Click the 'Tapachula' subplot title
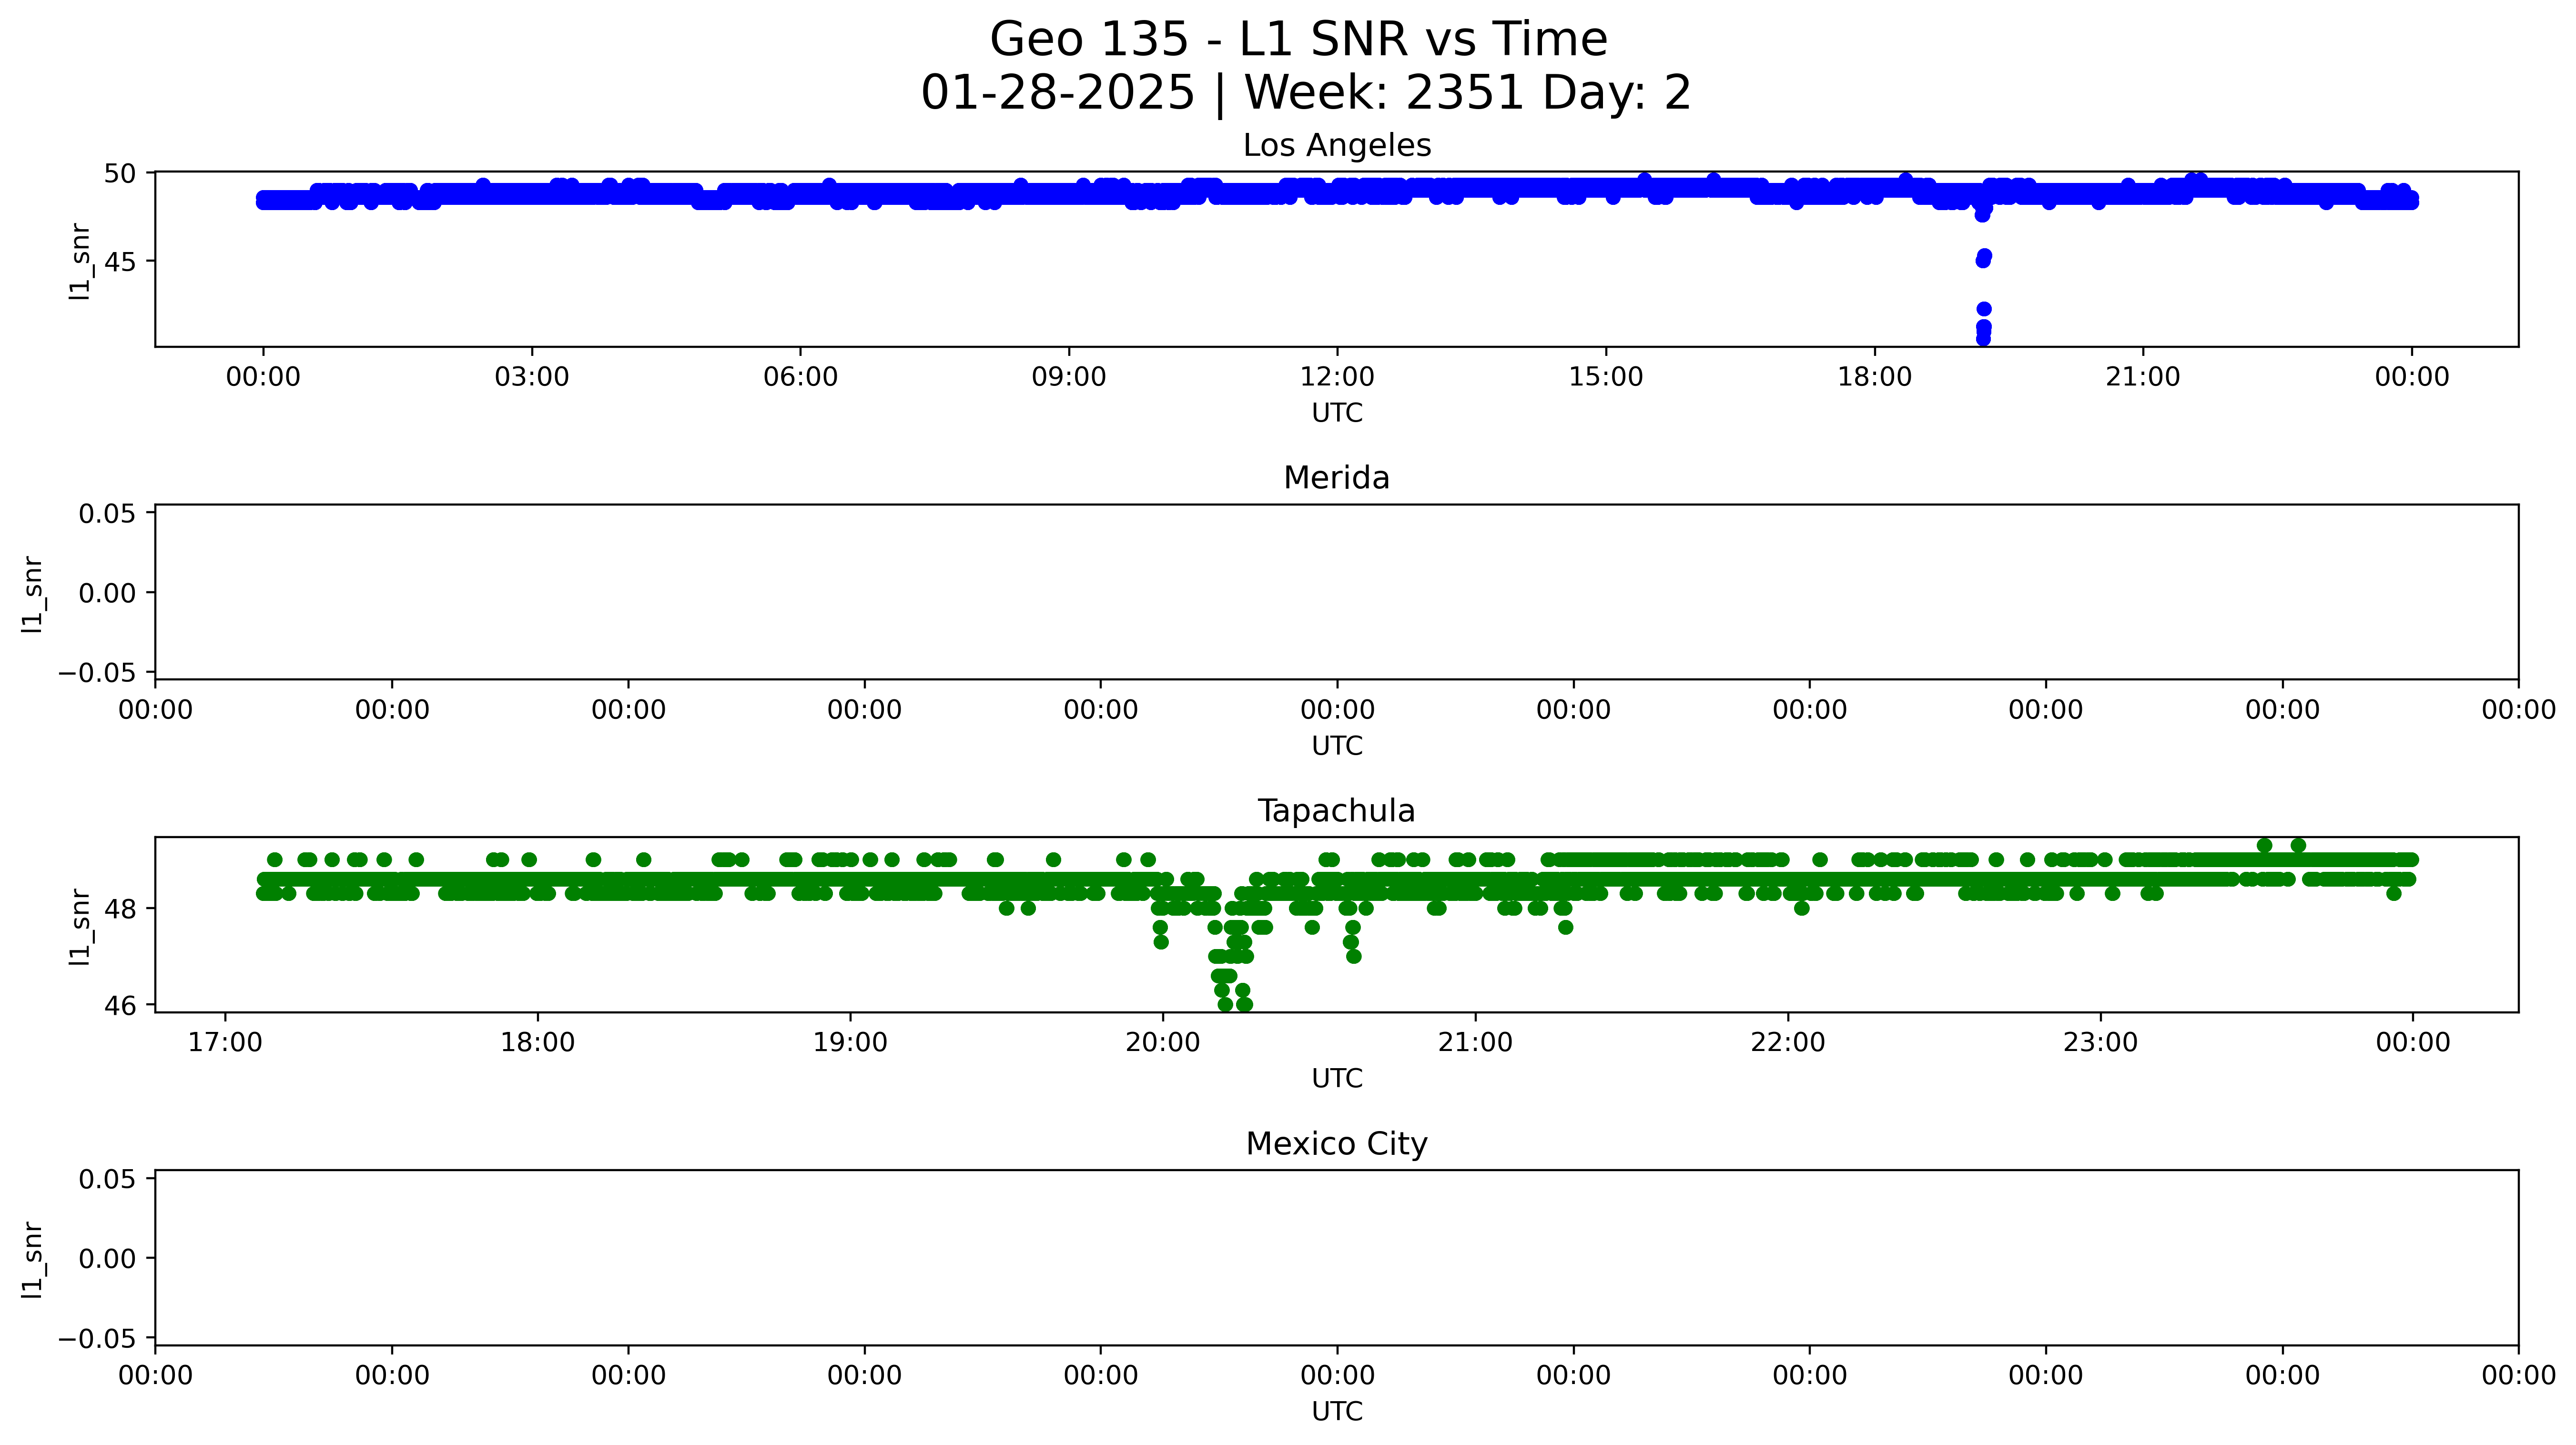The width and height of the screenshot is (2576, 1445). pos(1336,811)
